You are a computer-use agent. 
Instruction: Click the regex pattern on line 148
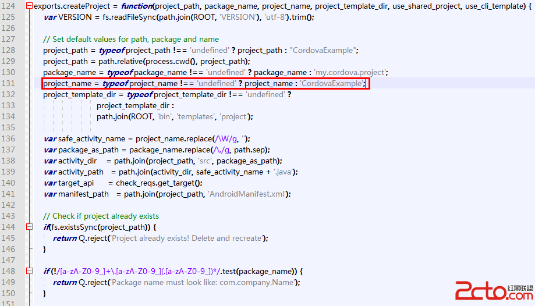click(139, 271)
